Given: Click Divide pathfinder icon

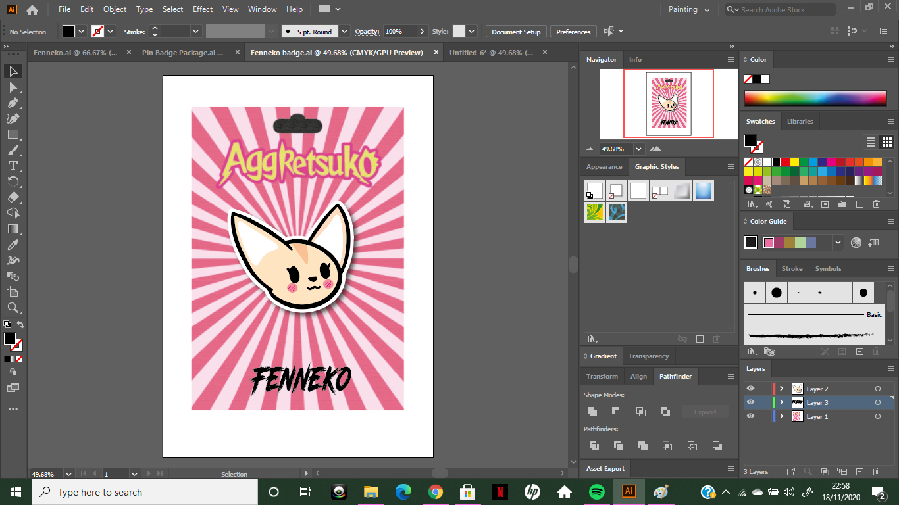Looking at the screenshot, I should point(594,446).
